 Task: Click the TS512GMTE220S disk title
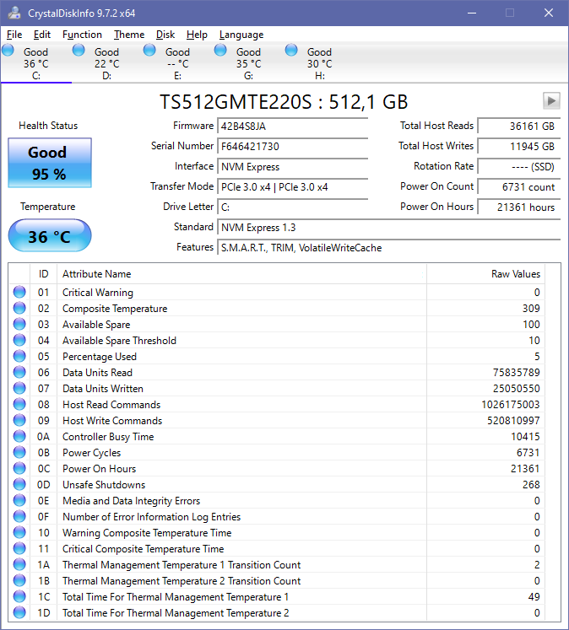pos(284,102)
